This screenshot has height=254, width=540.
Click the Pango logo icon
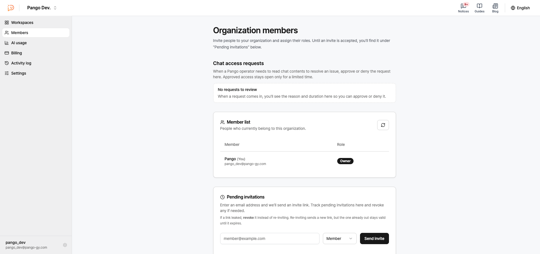tap(11, 8)
